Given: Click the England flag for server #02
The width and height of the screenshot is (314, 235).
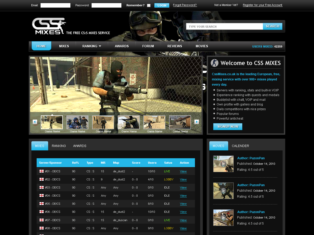Looking at the screenshot, I should tap(42, 179).
